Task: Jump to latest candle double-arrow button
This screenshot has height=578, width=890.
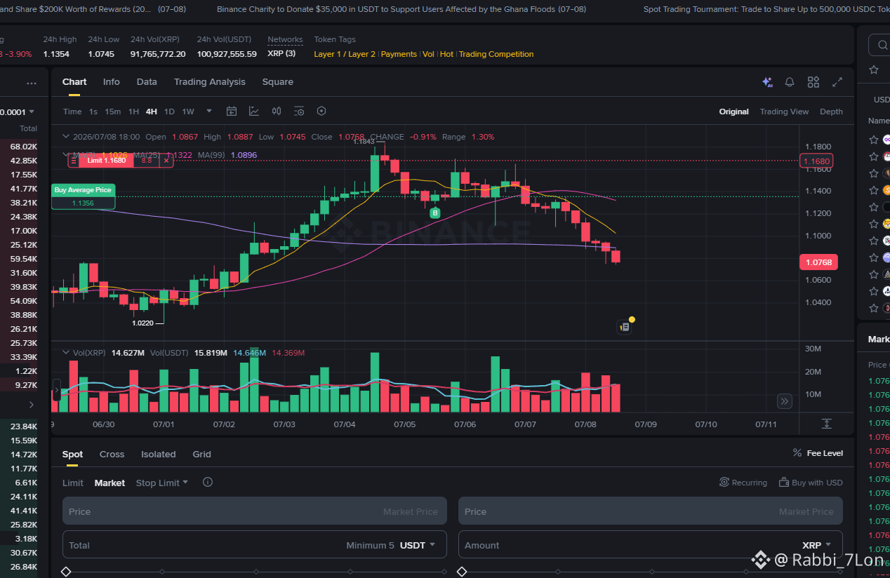Action: 785,401
